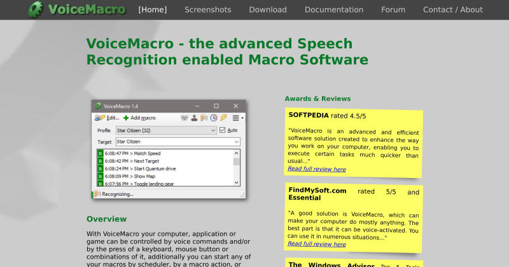Click the log list scroll-up arrow
509x267 pixels.
pos(236,153)
